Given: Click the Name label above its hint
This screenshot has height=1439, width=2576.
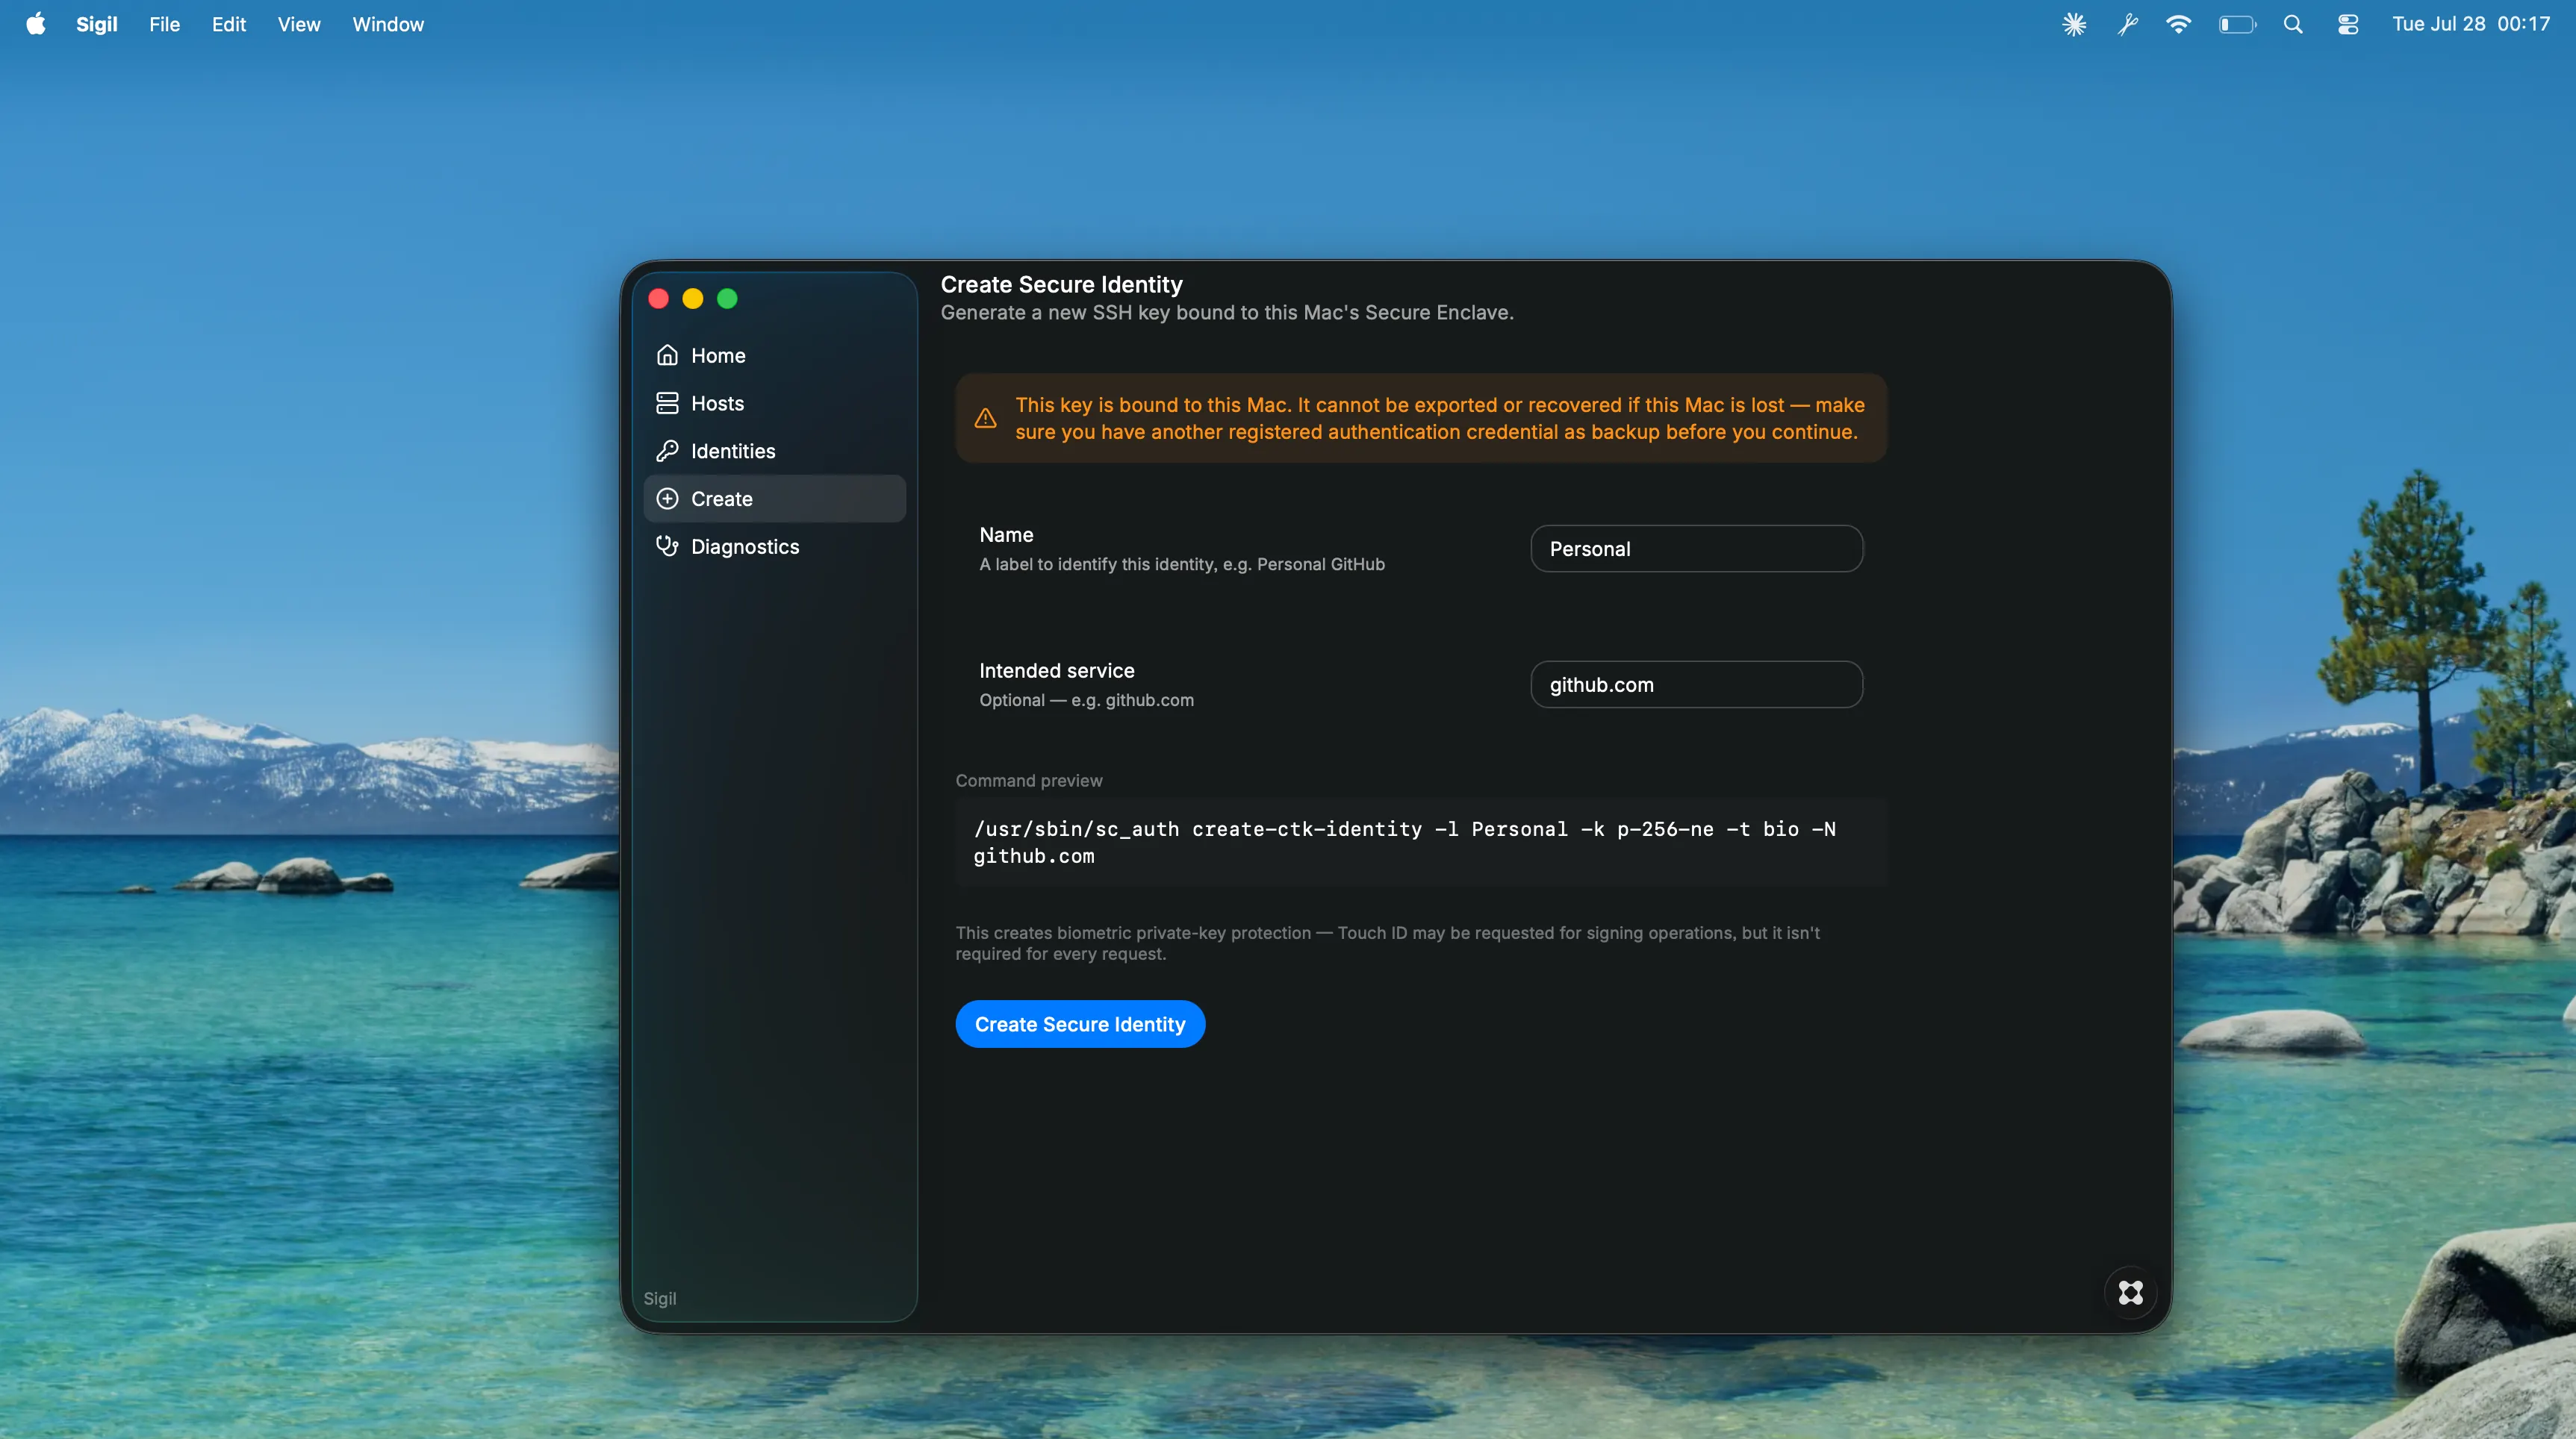Looking at the screenshot, I should click(x=1006, y=534).
